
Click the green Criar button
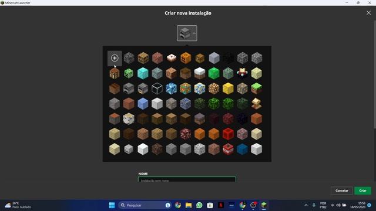[363, 190]
